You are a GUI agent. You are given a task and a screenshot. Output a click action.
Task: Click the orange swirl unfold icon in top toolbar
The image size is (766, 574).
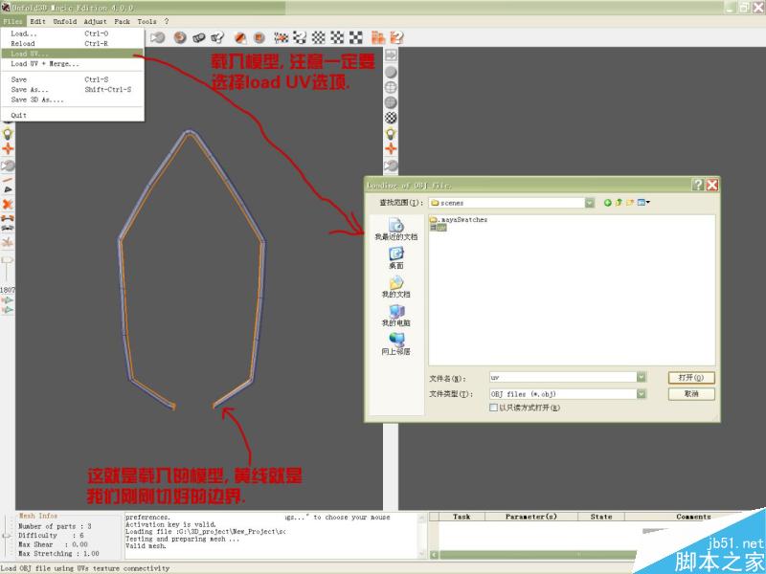click(x=180, y=37)
